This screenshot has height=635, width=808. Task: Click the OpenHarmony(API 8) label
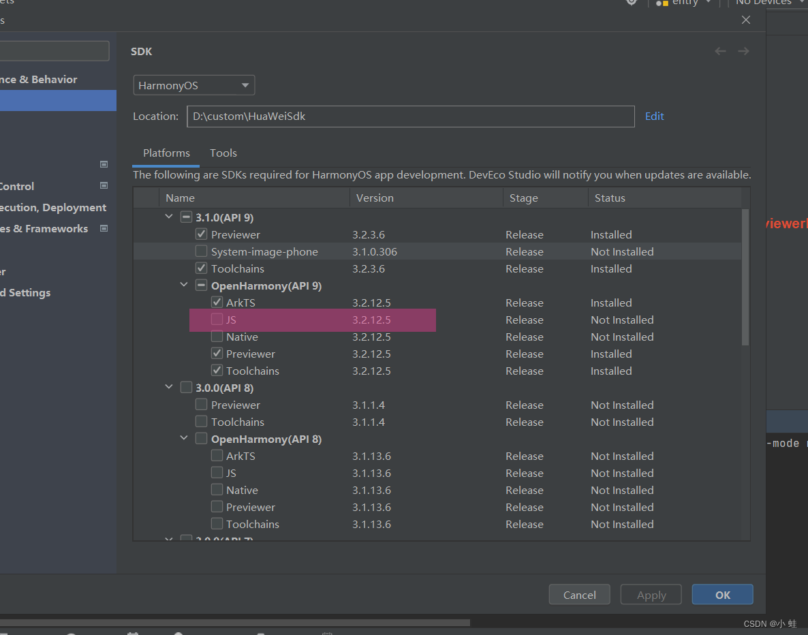(266, 439)
